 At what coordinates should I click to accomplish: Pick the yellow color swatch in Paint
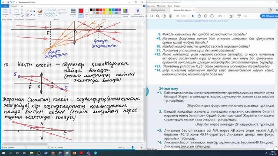[107, 10]
